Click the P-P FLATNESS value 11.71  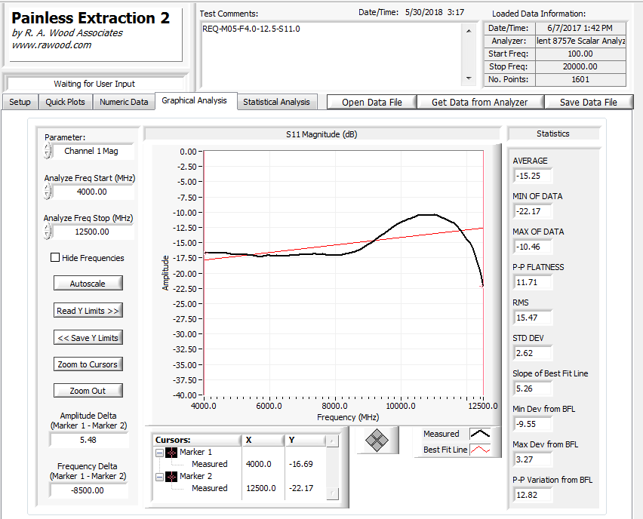click(x=532, y=282)
